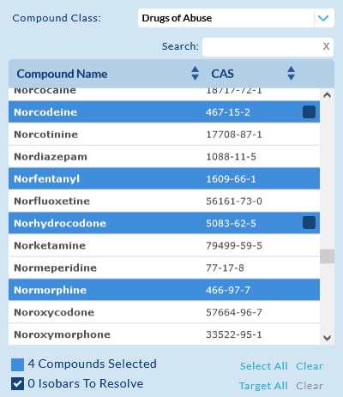
Task: Toggle the target square on Norcodeine row
Action: pyautogui.click(x=309, y=111)
